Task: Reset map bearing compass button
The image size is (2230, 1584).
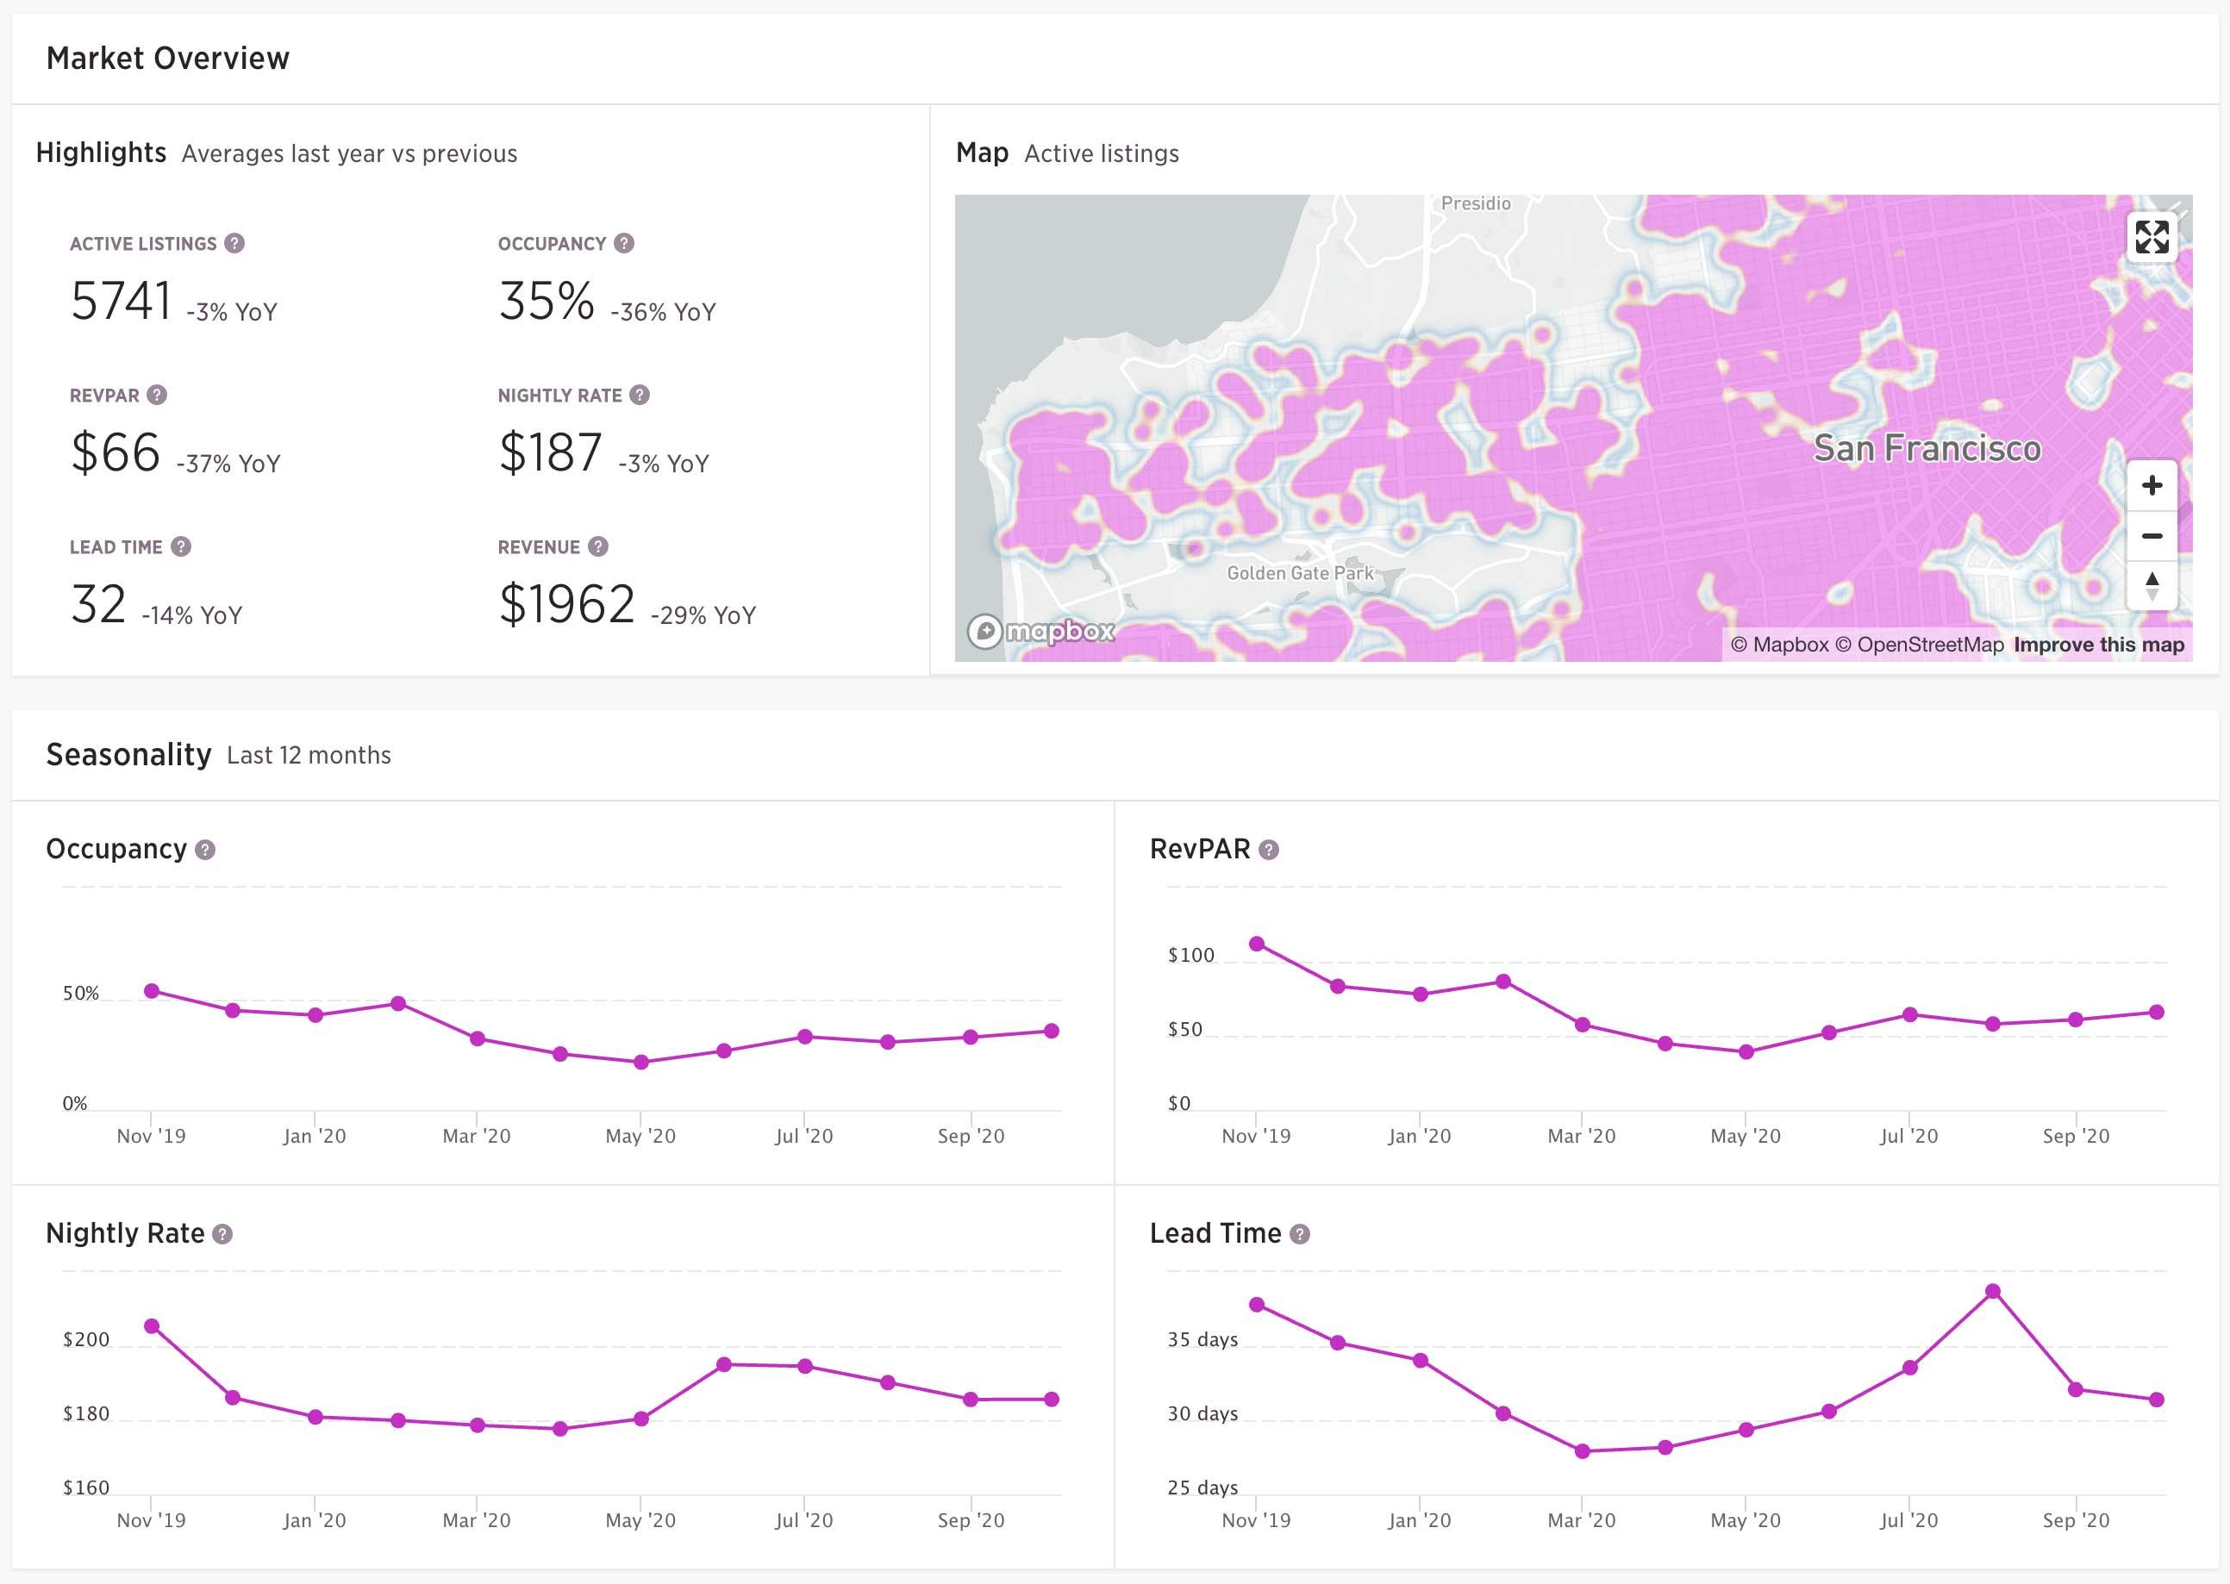Action: tap(2151, 586)
